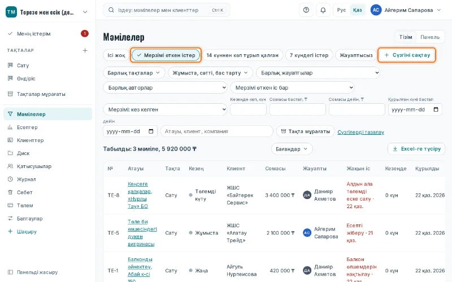Open Диск folder section
This screenshot has width=452, height=282.
pos(23,153)
